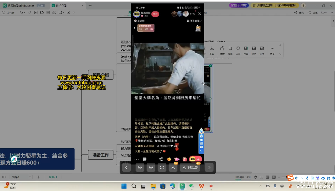The width and height of the screenshot is (335, 191).
Task: Open Windows taskbar search
Action: [134, 186]
